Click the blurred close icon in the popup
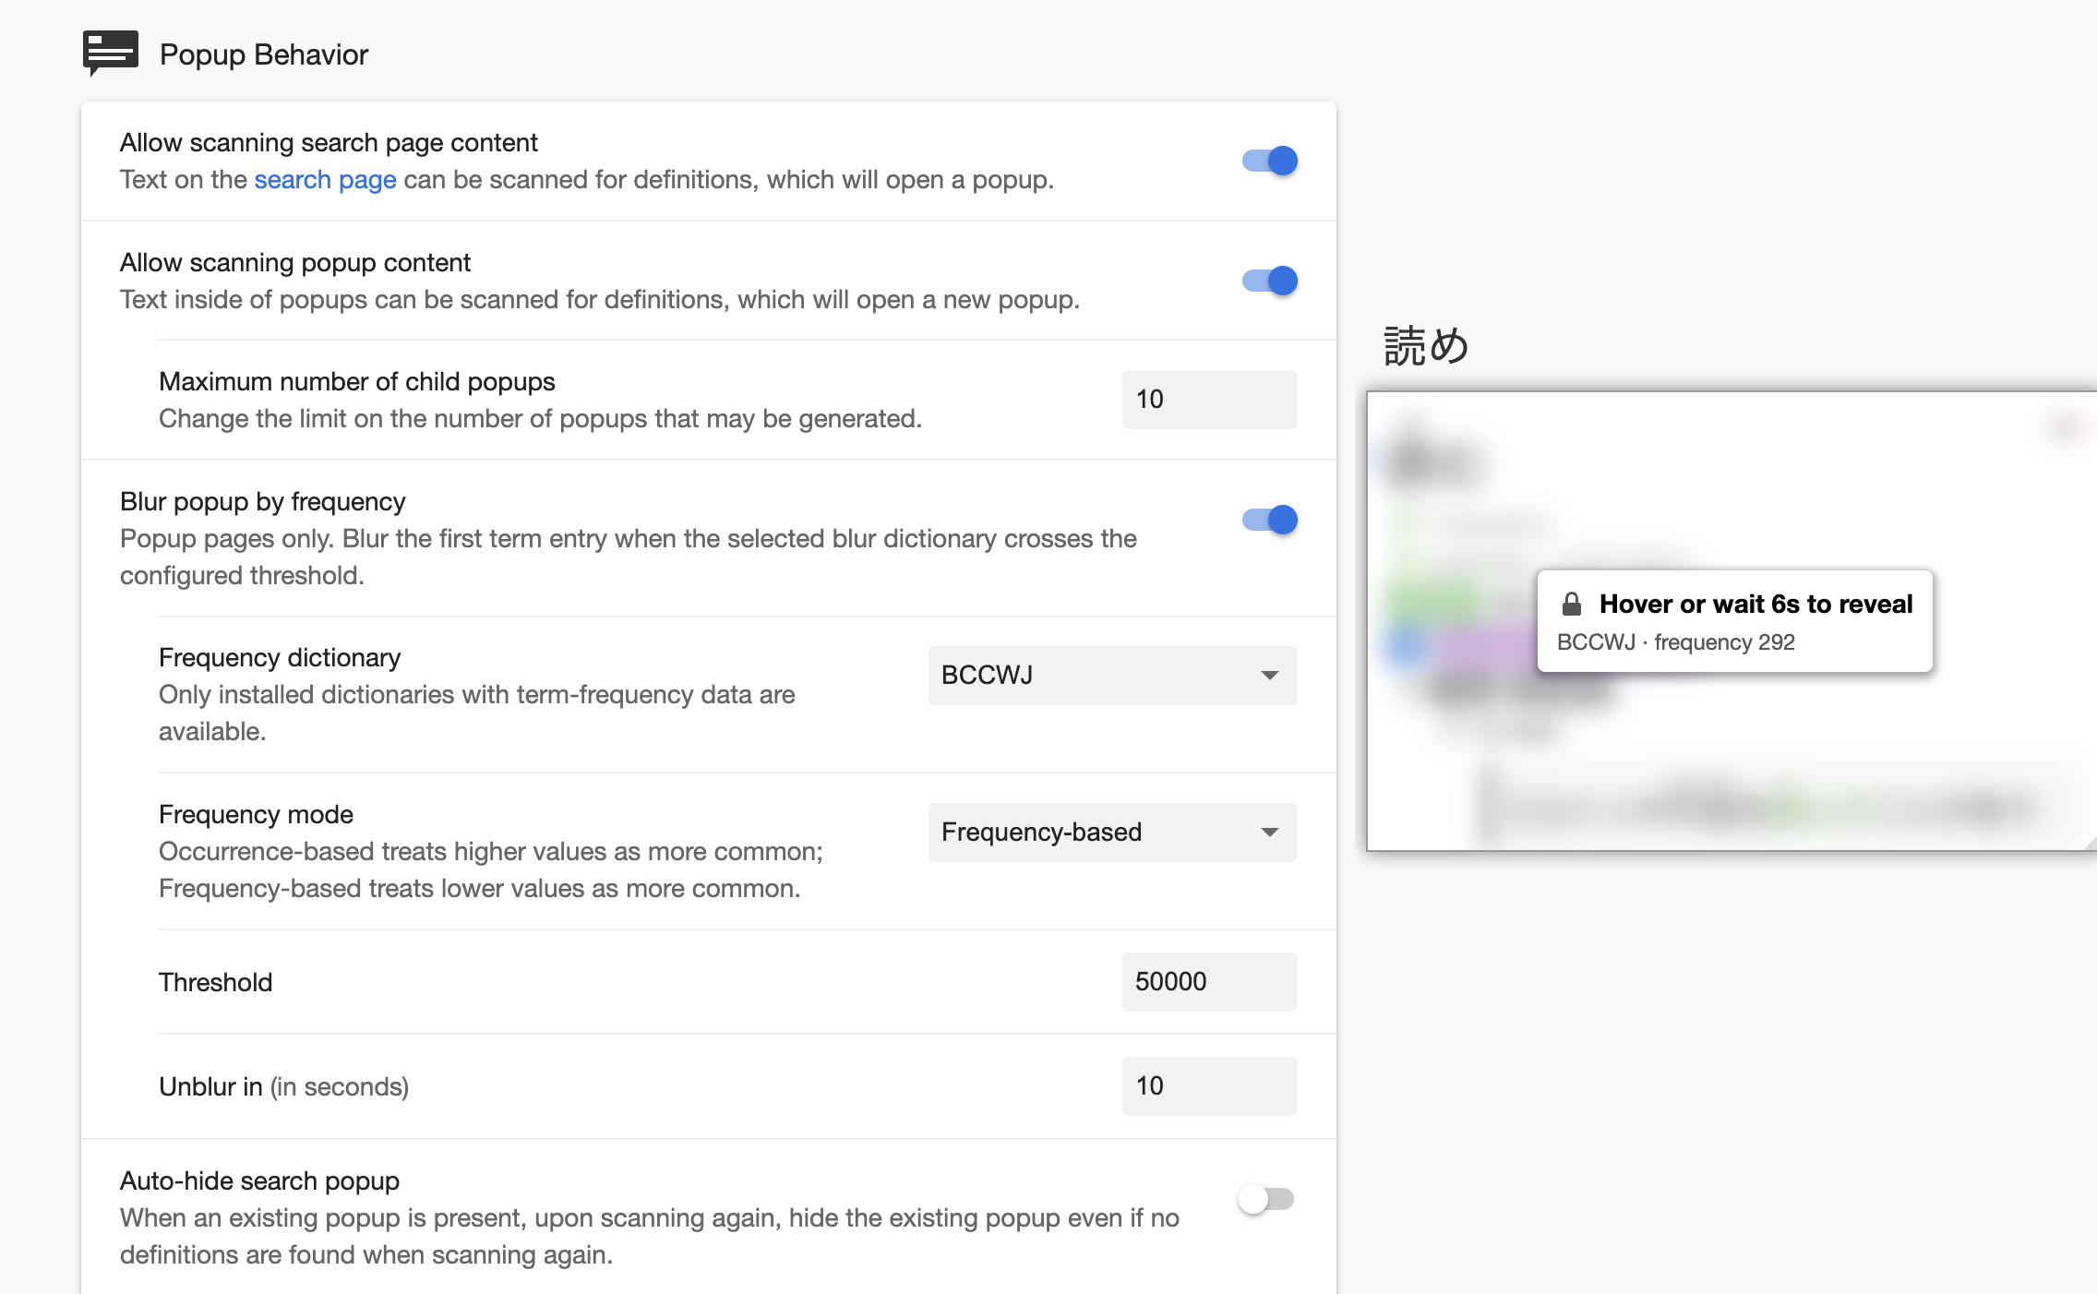The width and height of the screenshot is (2097, 1294). 2066,426
